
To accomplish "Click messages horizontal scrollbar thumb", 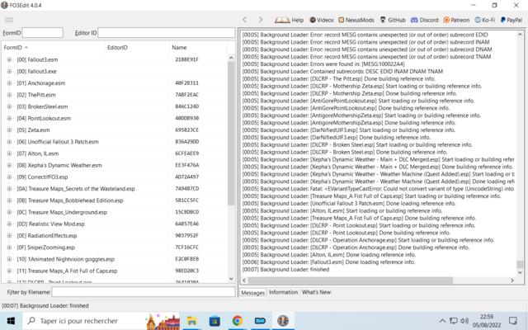I will click(x=351, y=280).
